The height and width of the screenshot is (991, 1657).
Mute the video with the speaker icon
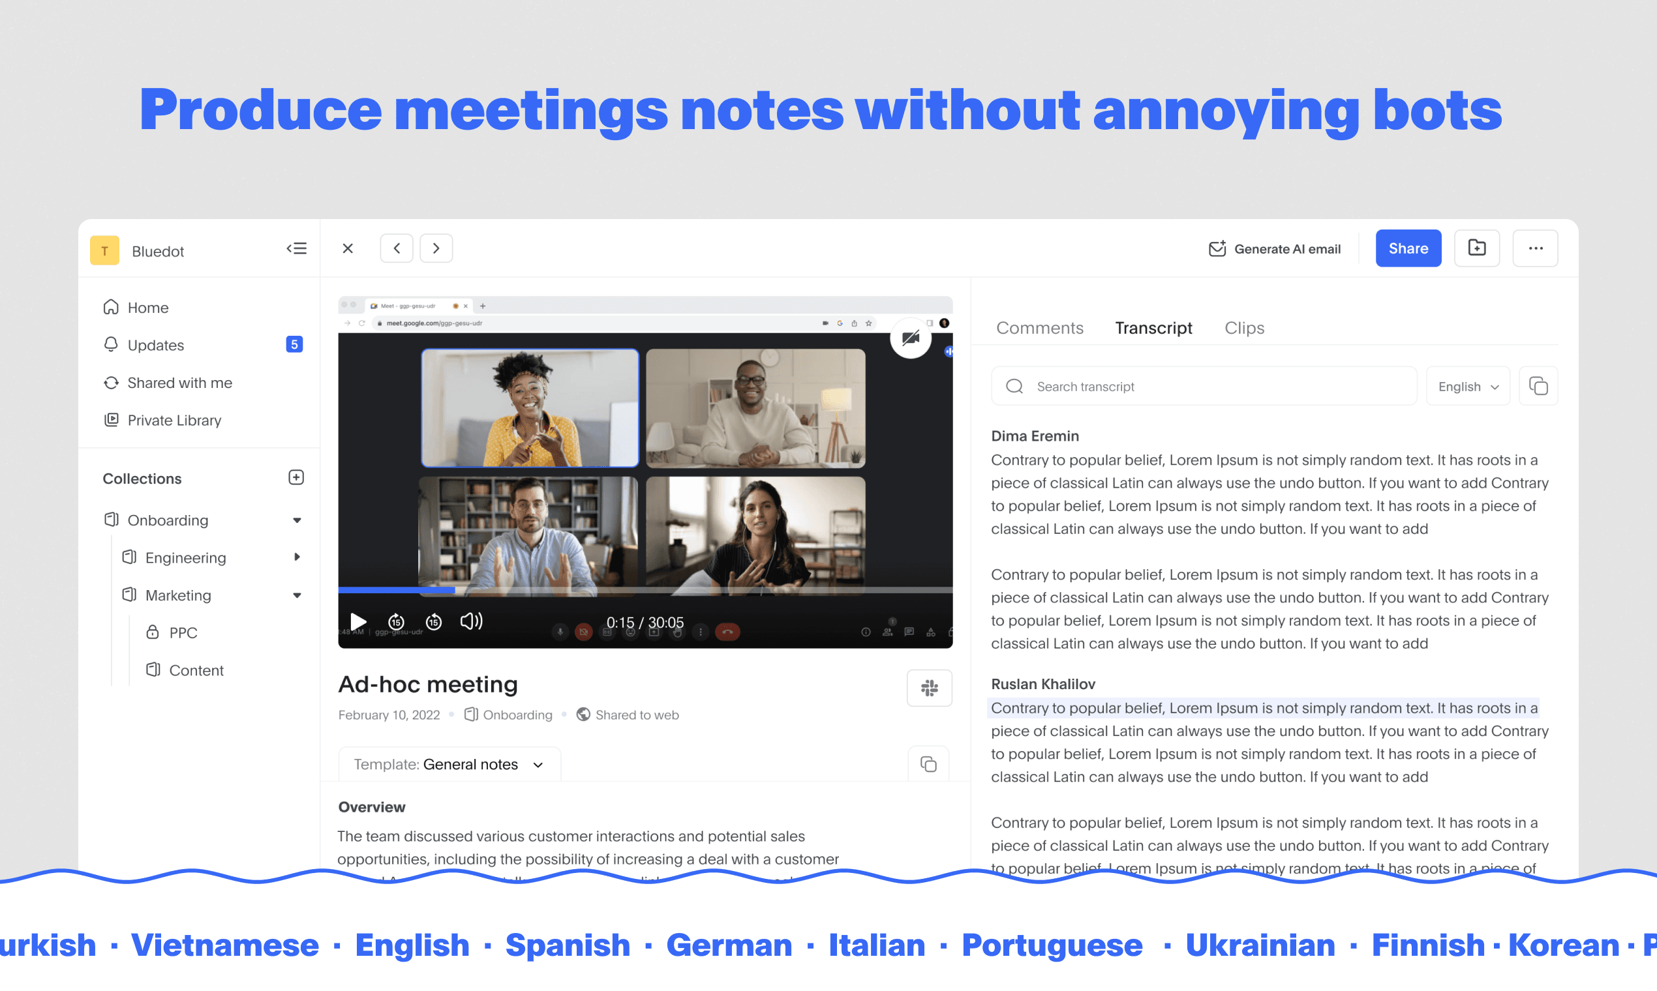471,621
